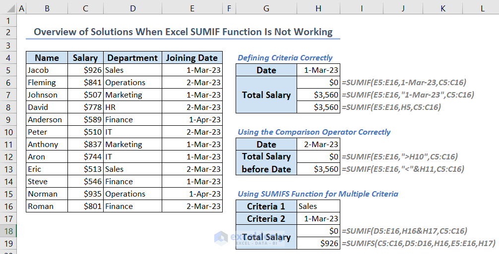Select column E header
The width and height of the screenshot is (499, 254).
[191, 8]
